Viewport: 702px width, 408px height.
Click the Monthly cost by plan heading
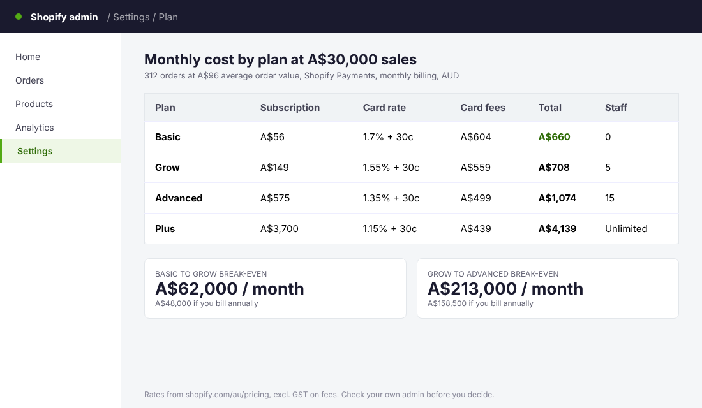280,59
